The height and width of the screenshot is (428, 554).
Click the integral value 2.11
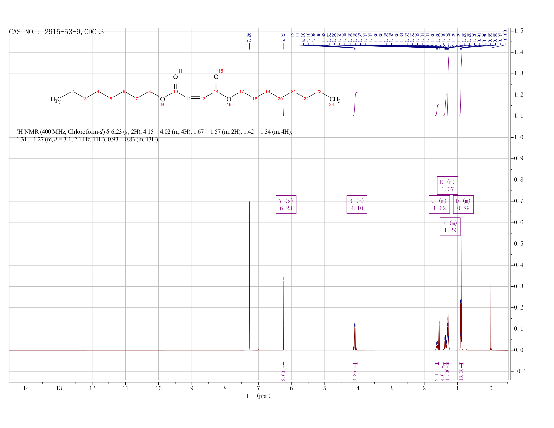pyautogui.click(x=437, y=376)
